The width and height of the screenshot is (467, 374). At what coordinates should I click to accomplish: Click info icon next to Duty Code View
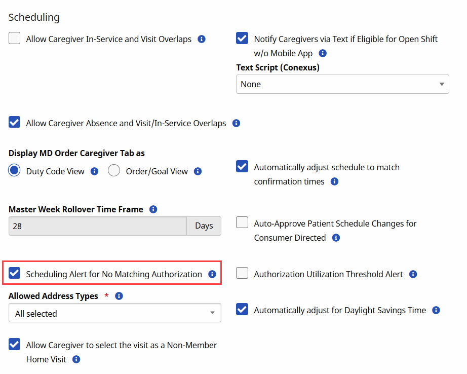[94, 171]
